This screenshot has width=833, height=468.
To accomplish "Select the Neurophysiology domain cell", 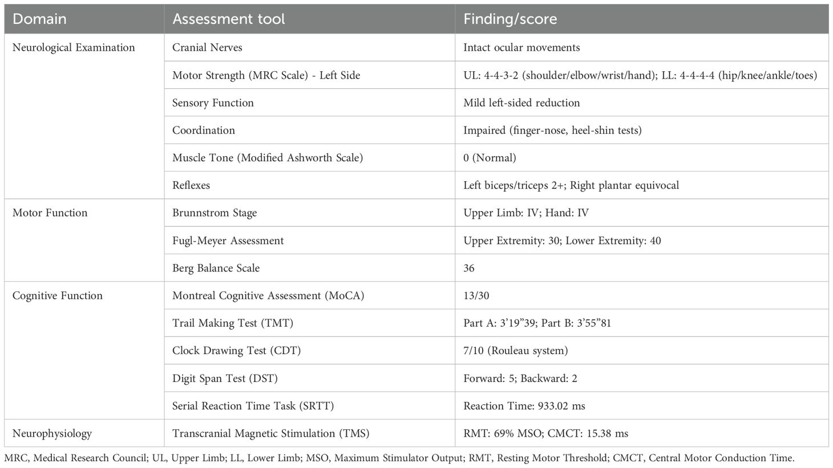I will tap(52, 434).
